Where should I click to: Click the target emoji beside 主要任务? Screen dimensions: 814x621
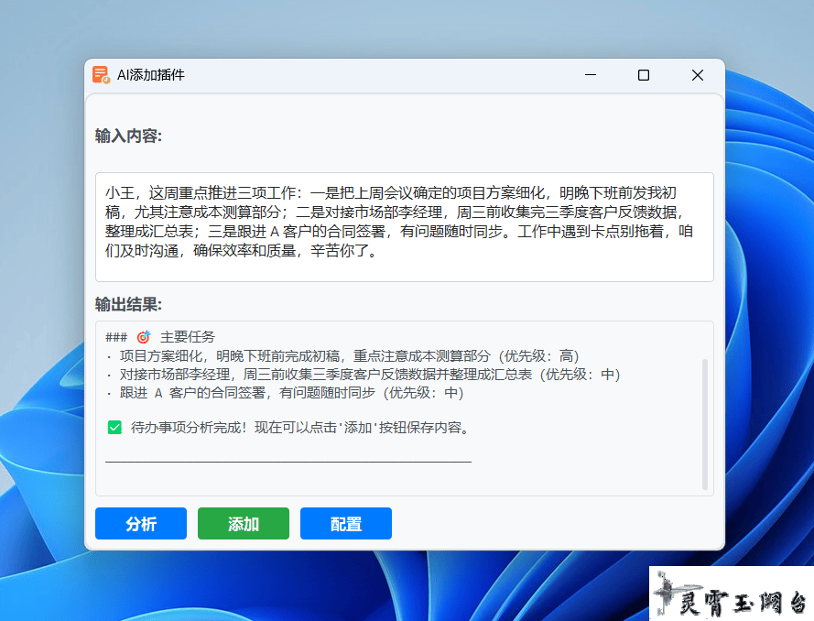click(143, 337)
